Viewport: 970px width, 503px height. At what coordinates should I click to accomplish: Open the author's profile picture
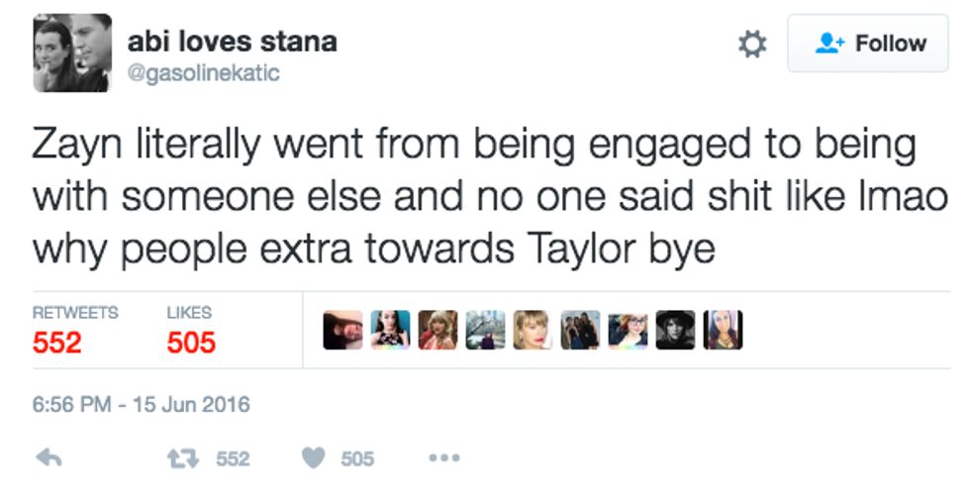pyautogui.click(x=72, y=53)
